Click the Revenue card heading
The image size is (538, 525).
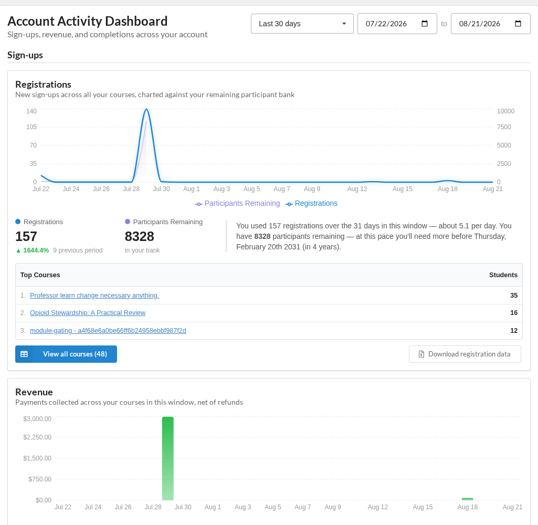(x=34, y=392)
